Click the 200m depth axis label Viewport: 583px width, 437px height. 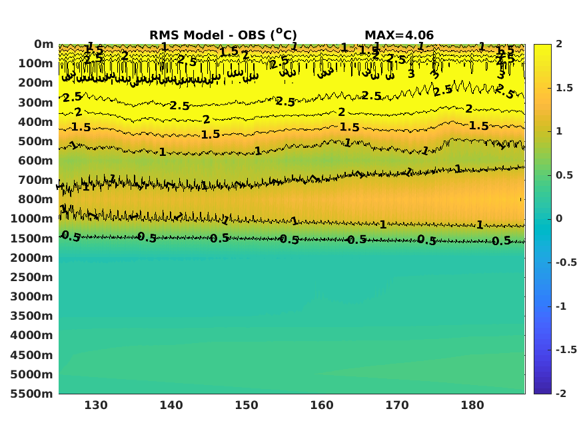(36, 83)
